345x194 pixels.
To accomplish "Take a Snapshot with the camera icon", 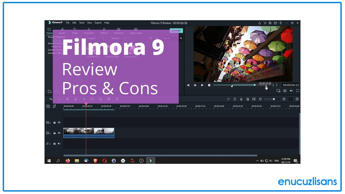I will pyautogui.click(x=285, y=91).
